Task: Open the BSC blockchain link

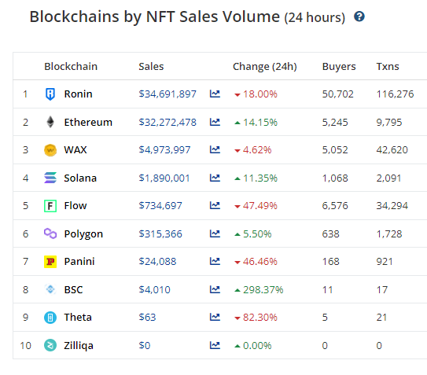Action: coord(73,289)
